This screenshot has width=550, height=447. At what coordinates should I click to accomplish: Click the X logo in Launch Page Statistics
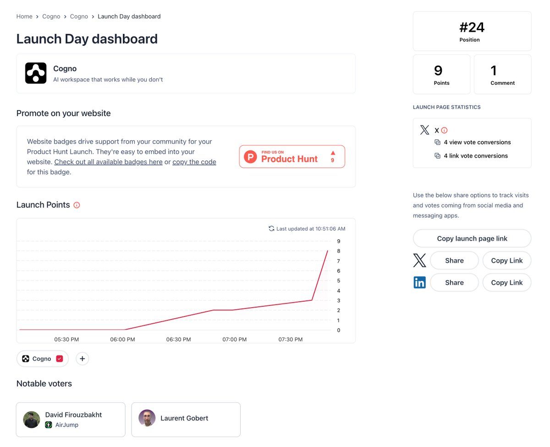click(x=424, y=130)
